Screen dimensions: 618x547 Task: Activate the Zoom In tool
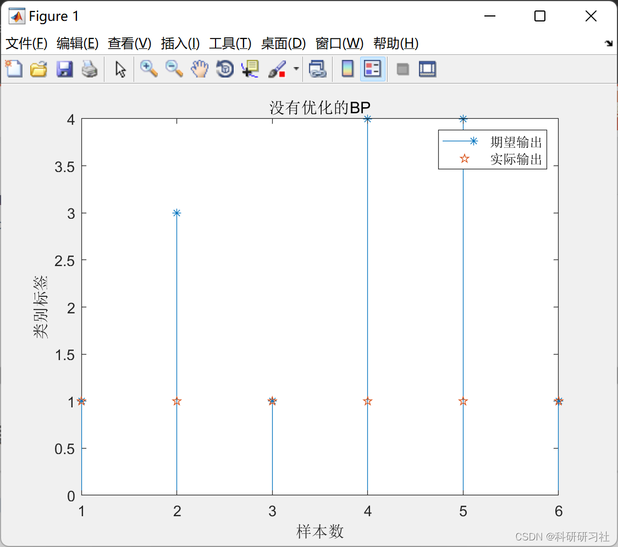point(148,69)
